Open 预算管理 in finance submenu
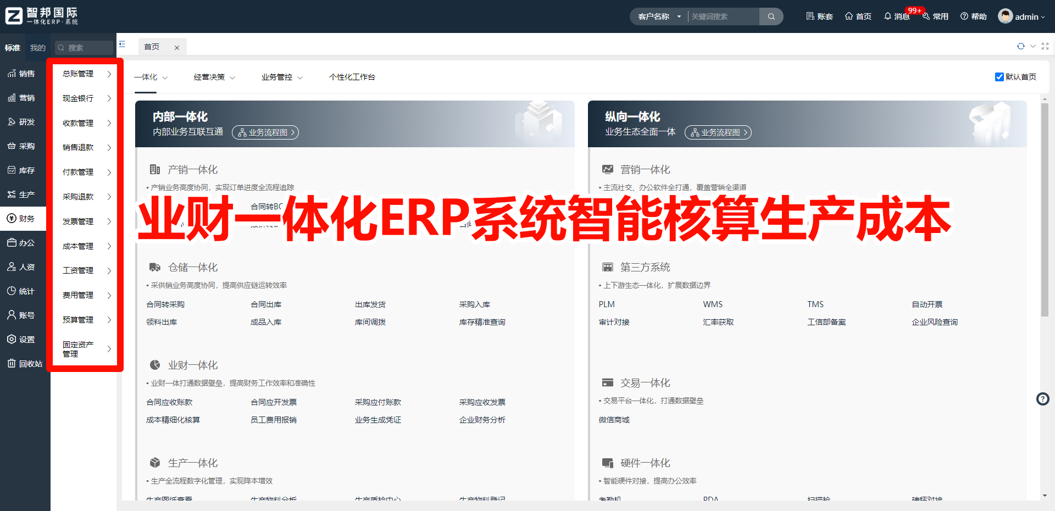 click(86, 320)
